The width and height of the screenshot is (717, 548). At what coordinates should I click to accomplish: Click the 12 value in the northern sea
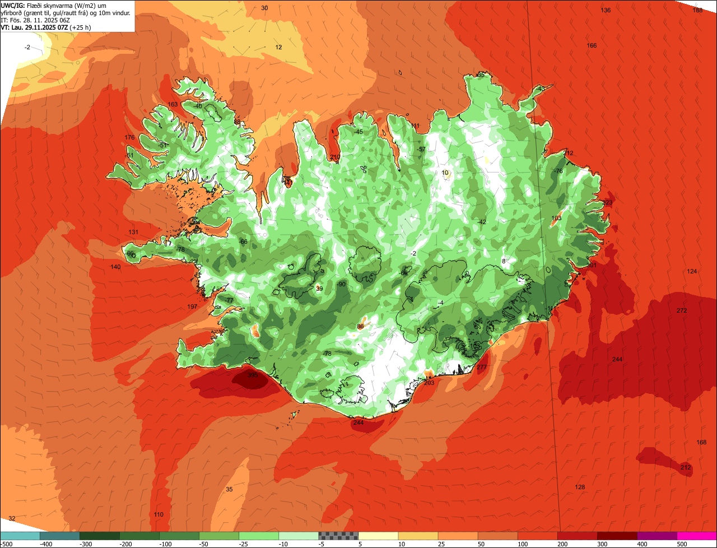(x=279, y=47)
